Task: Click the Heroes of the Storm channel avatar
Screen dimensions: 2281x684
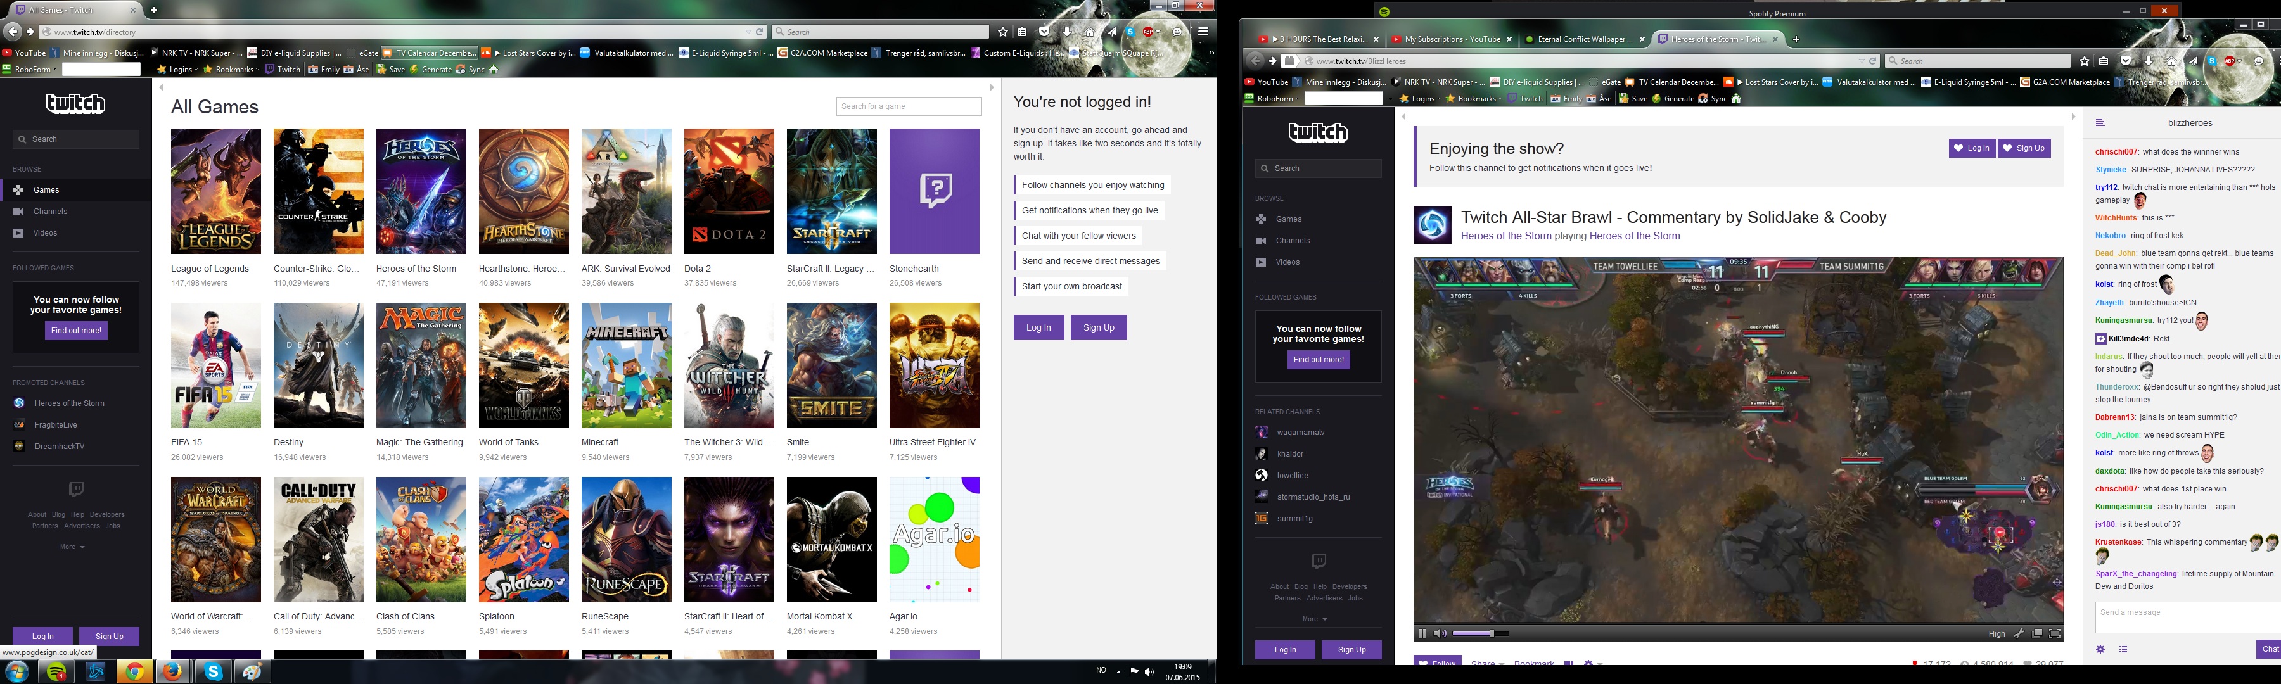Action: [1432, 225]
